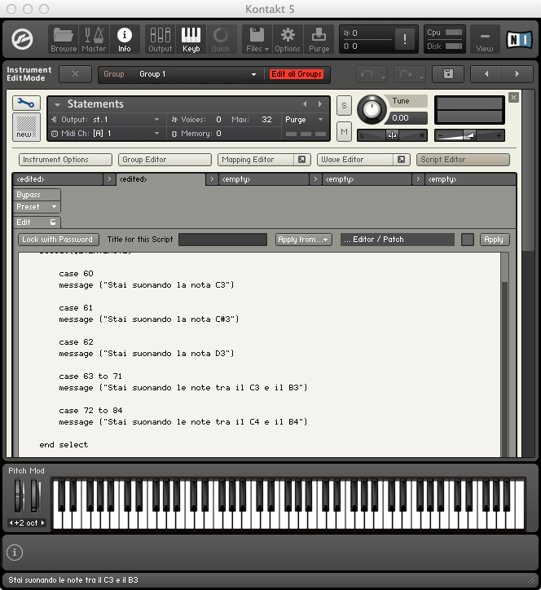Screen dimensions: 541x590
Task: Solo the Statements instrument
Action: coord(344,106)
